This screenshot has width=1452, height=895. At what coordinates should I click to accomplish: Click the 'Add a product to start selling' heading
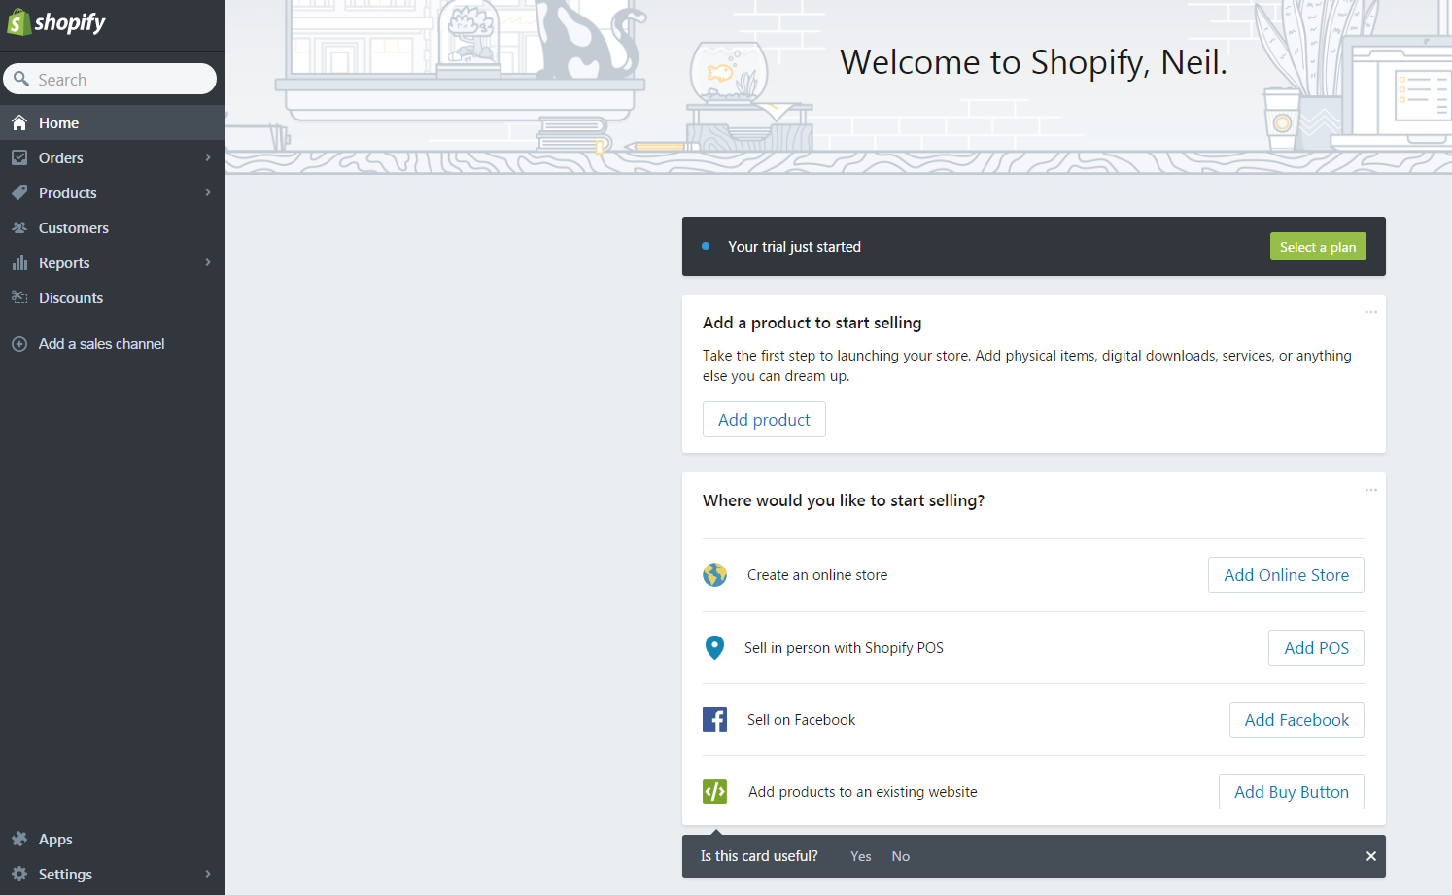[x=812, y=323]
